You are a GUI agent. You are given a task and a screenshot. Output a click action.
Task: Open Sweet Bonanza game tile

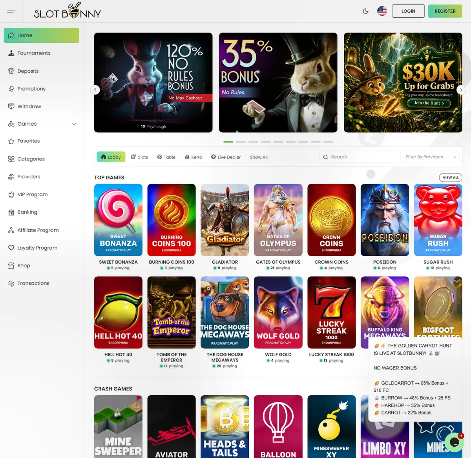coord(118,220)
